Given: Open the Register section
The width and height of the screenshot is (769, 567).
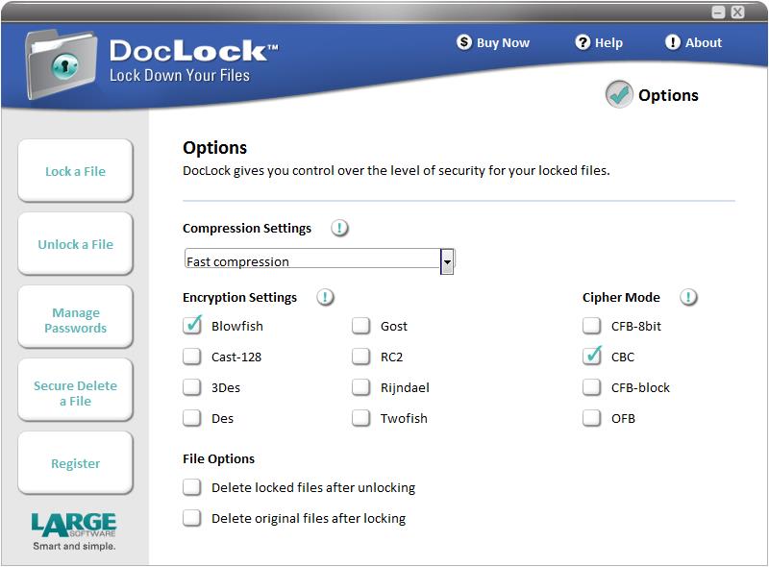Looking at the screenshot, I should click(x=76, y=463).
